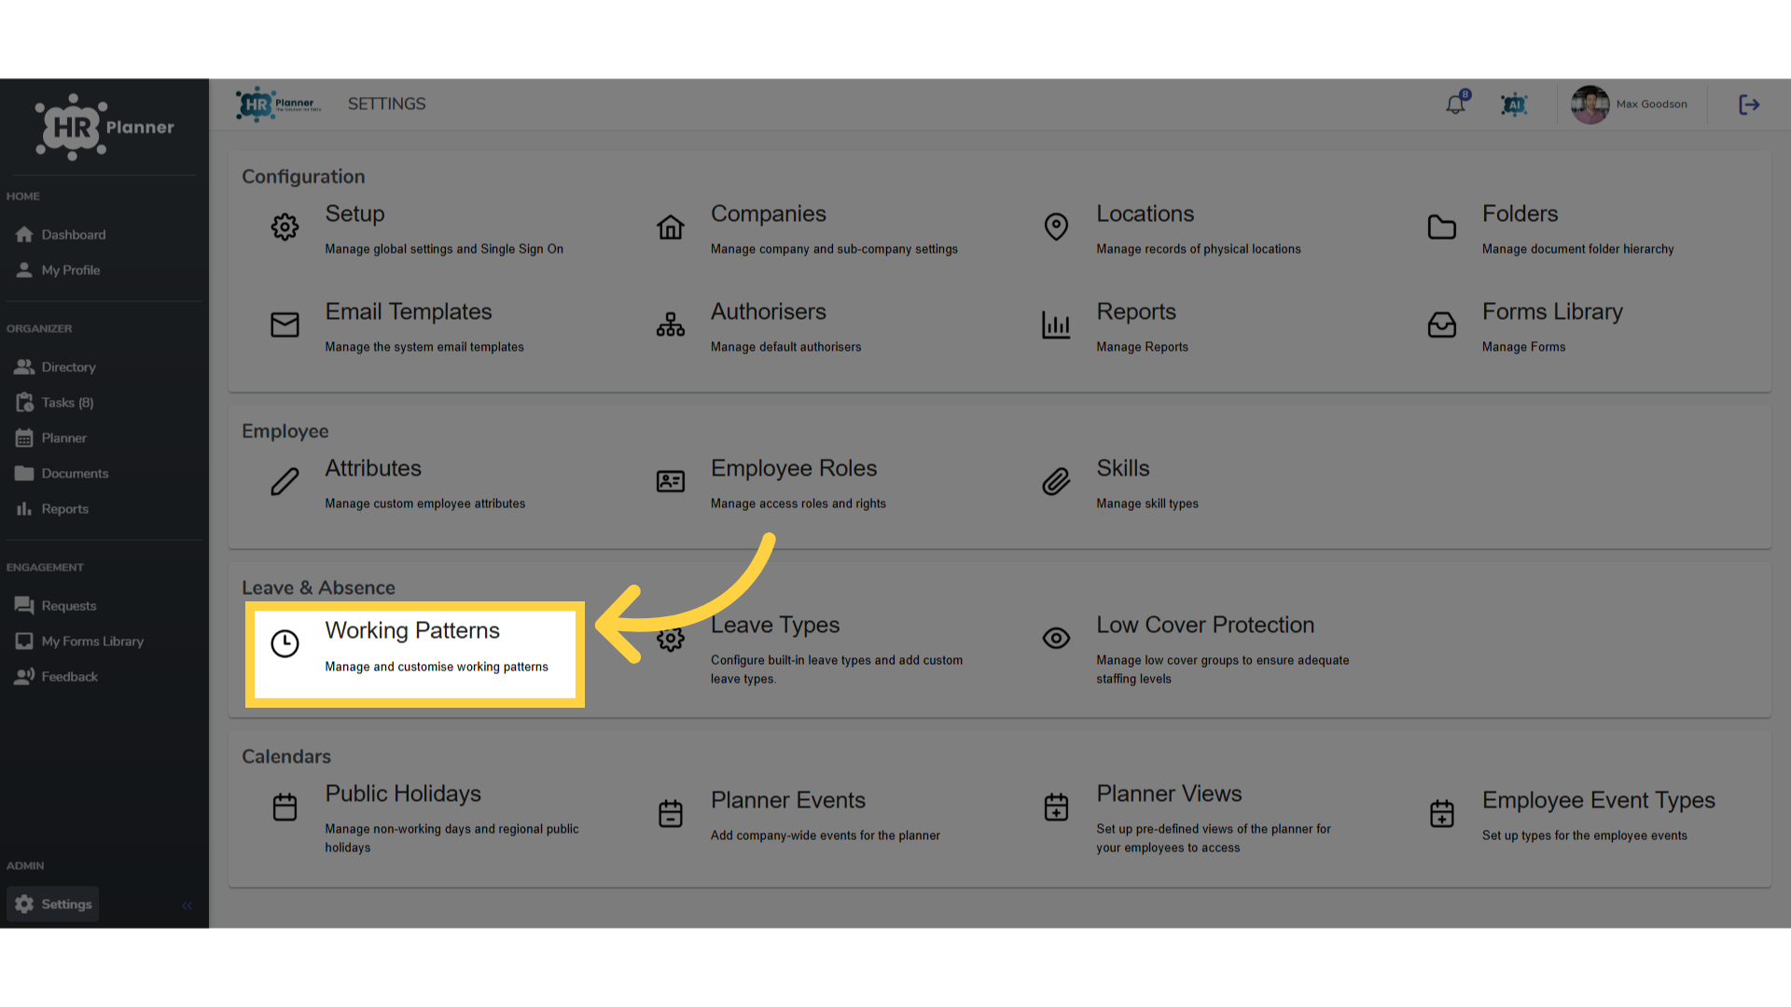Click the Employee Roles ID card icon

tap(671, 481)
